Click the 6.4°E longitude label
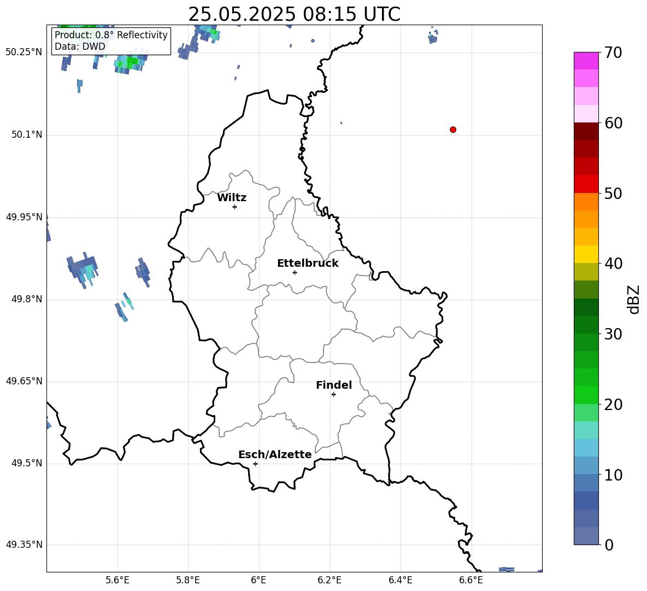The image size is (647, 591). [x=400, y=580]
